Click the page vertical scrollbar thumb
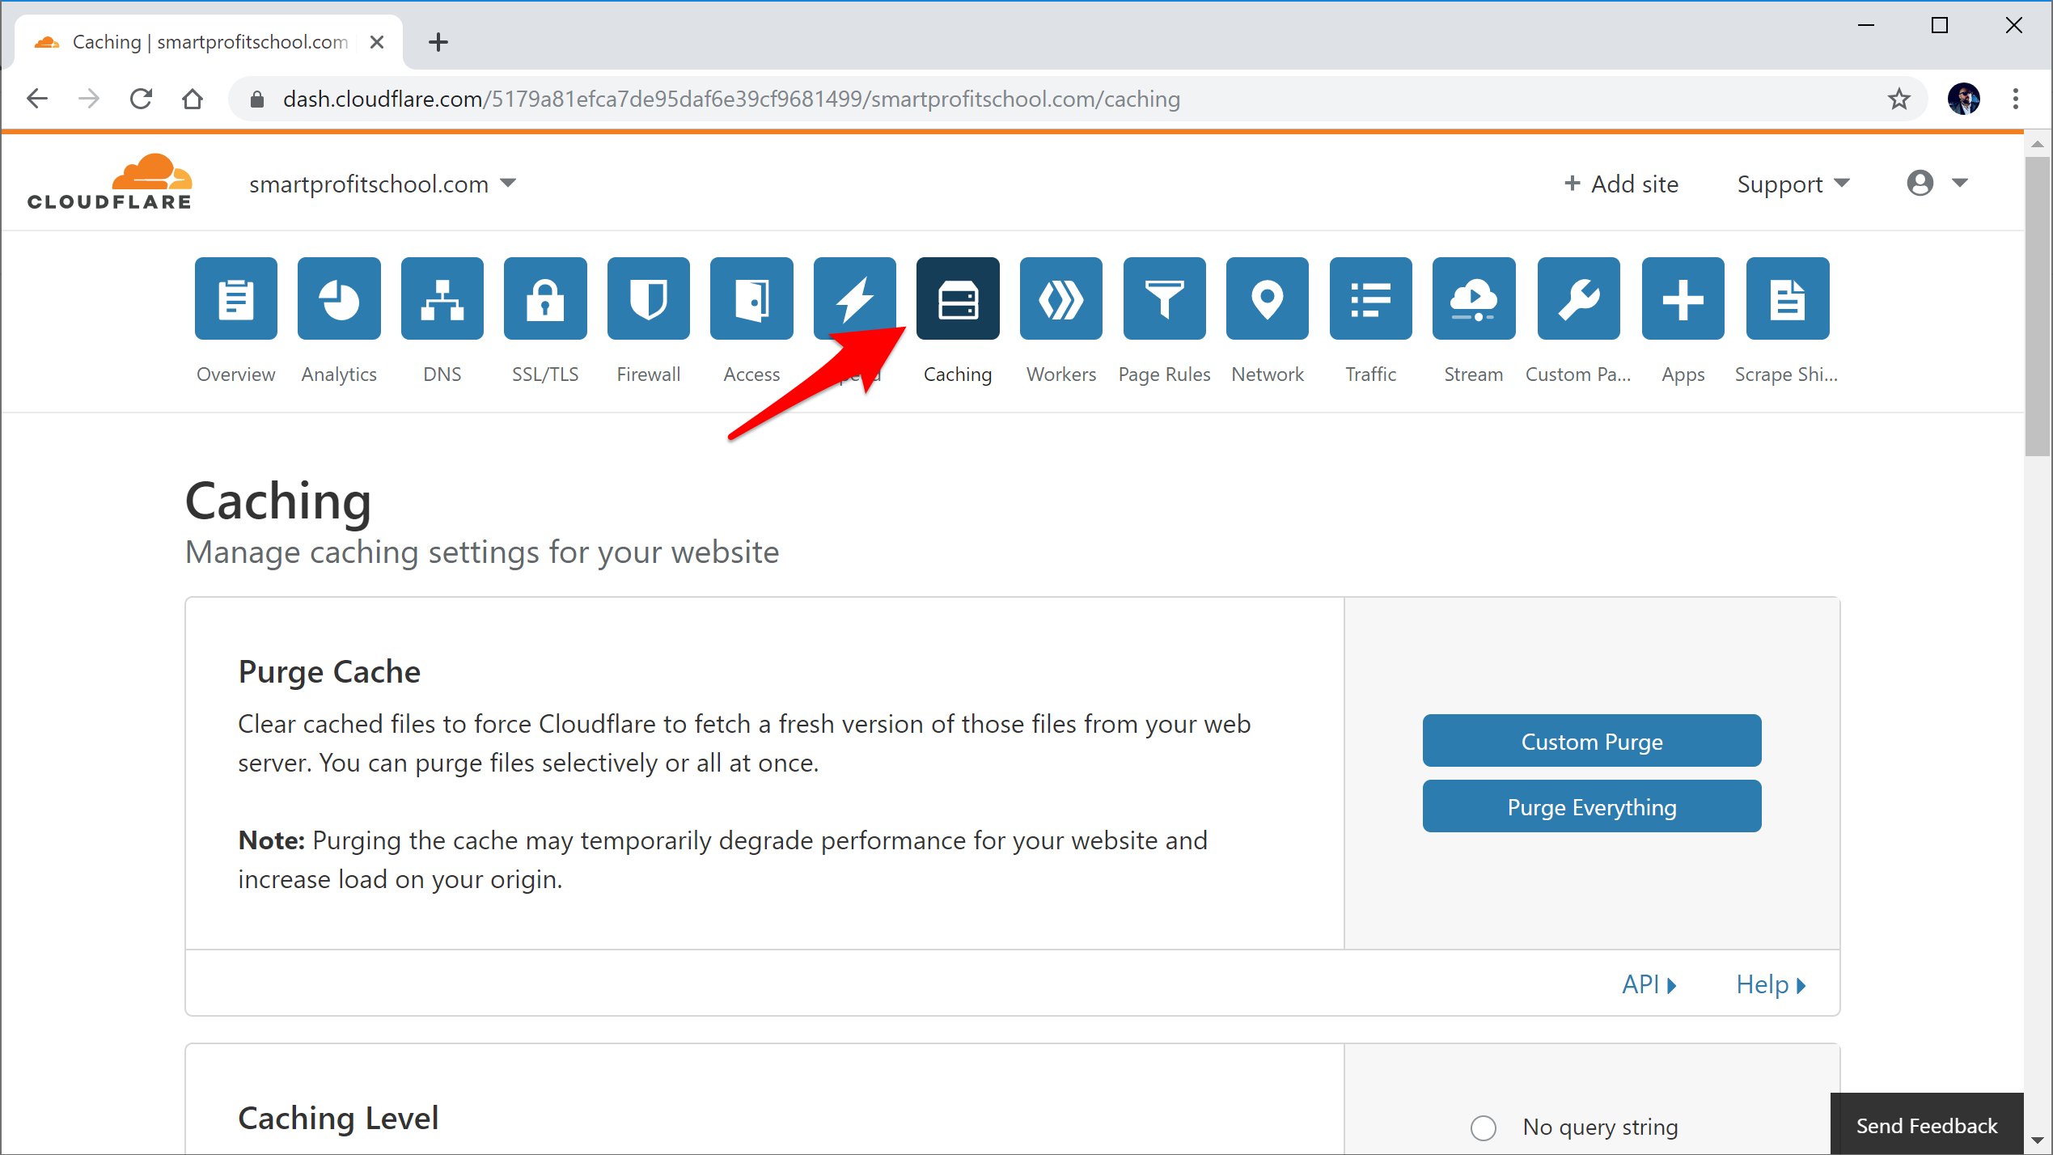This screenshot has height=1155, width=2053. pos(2037,307)
